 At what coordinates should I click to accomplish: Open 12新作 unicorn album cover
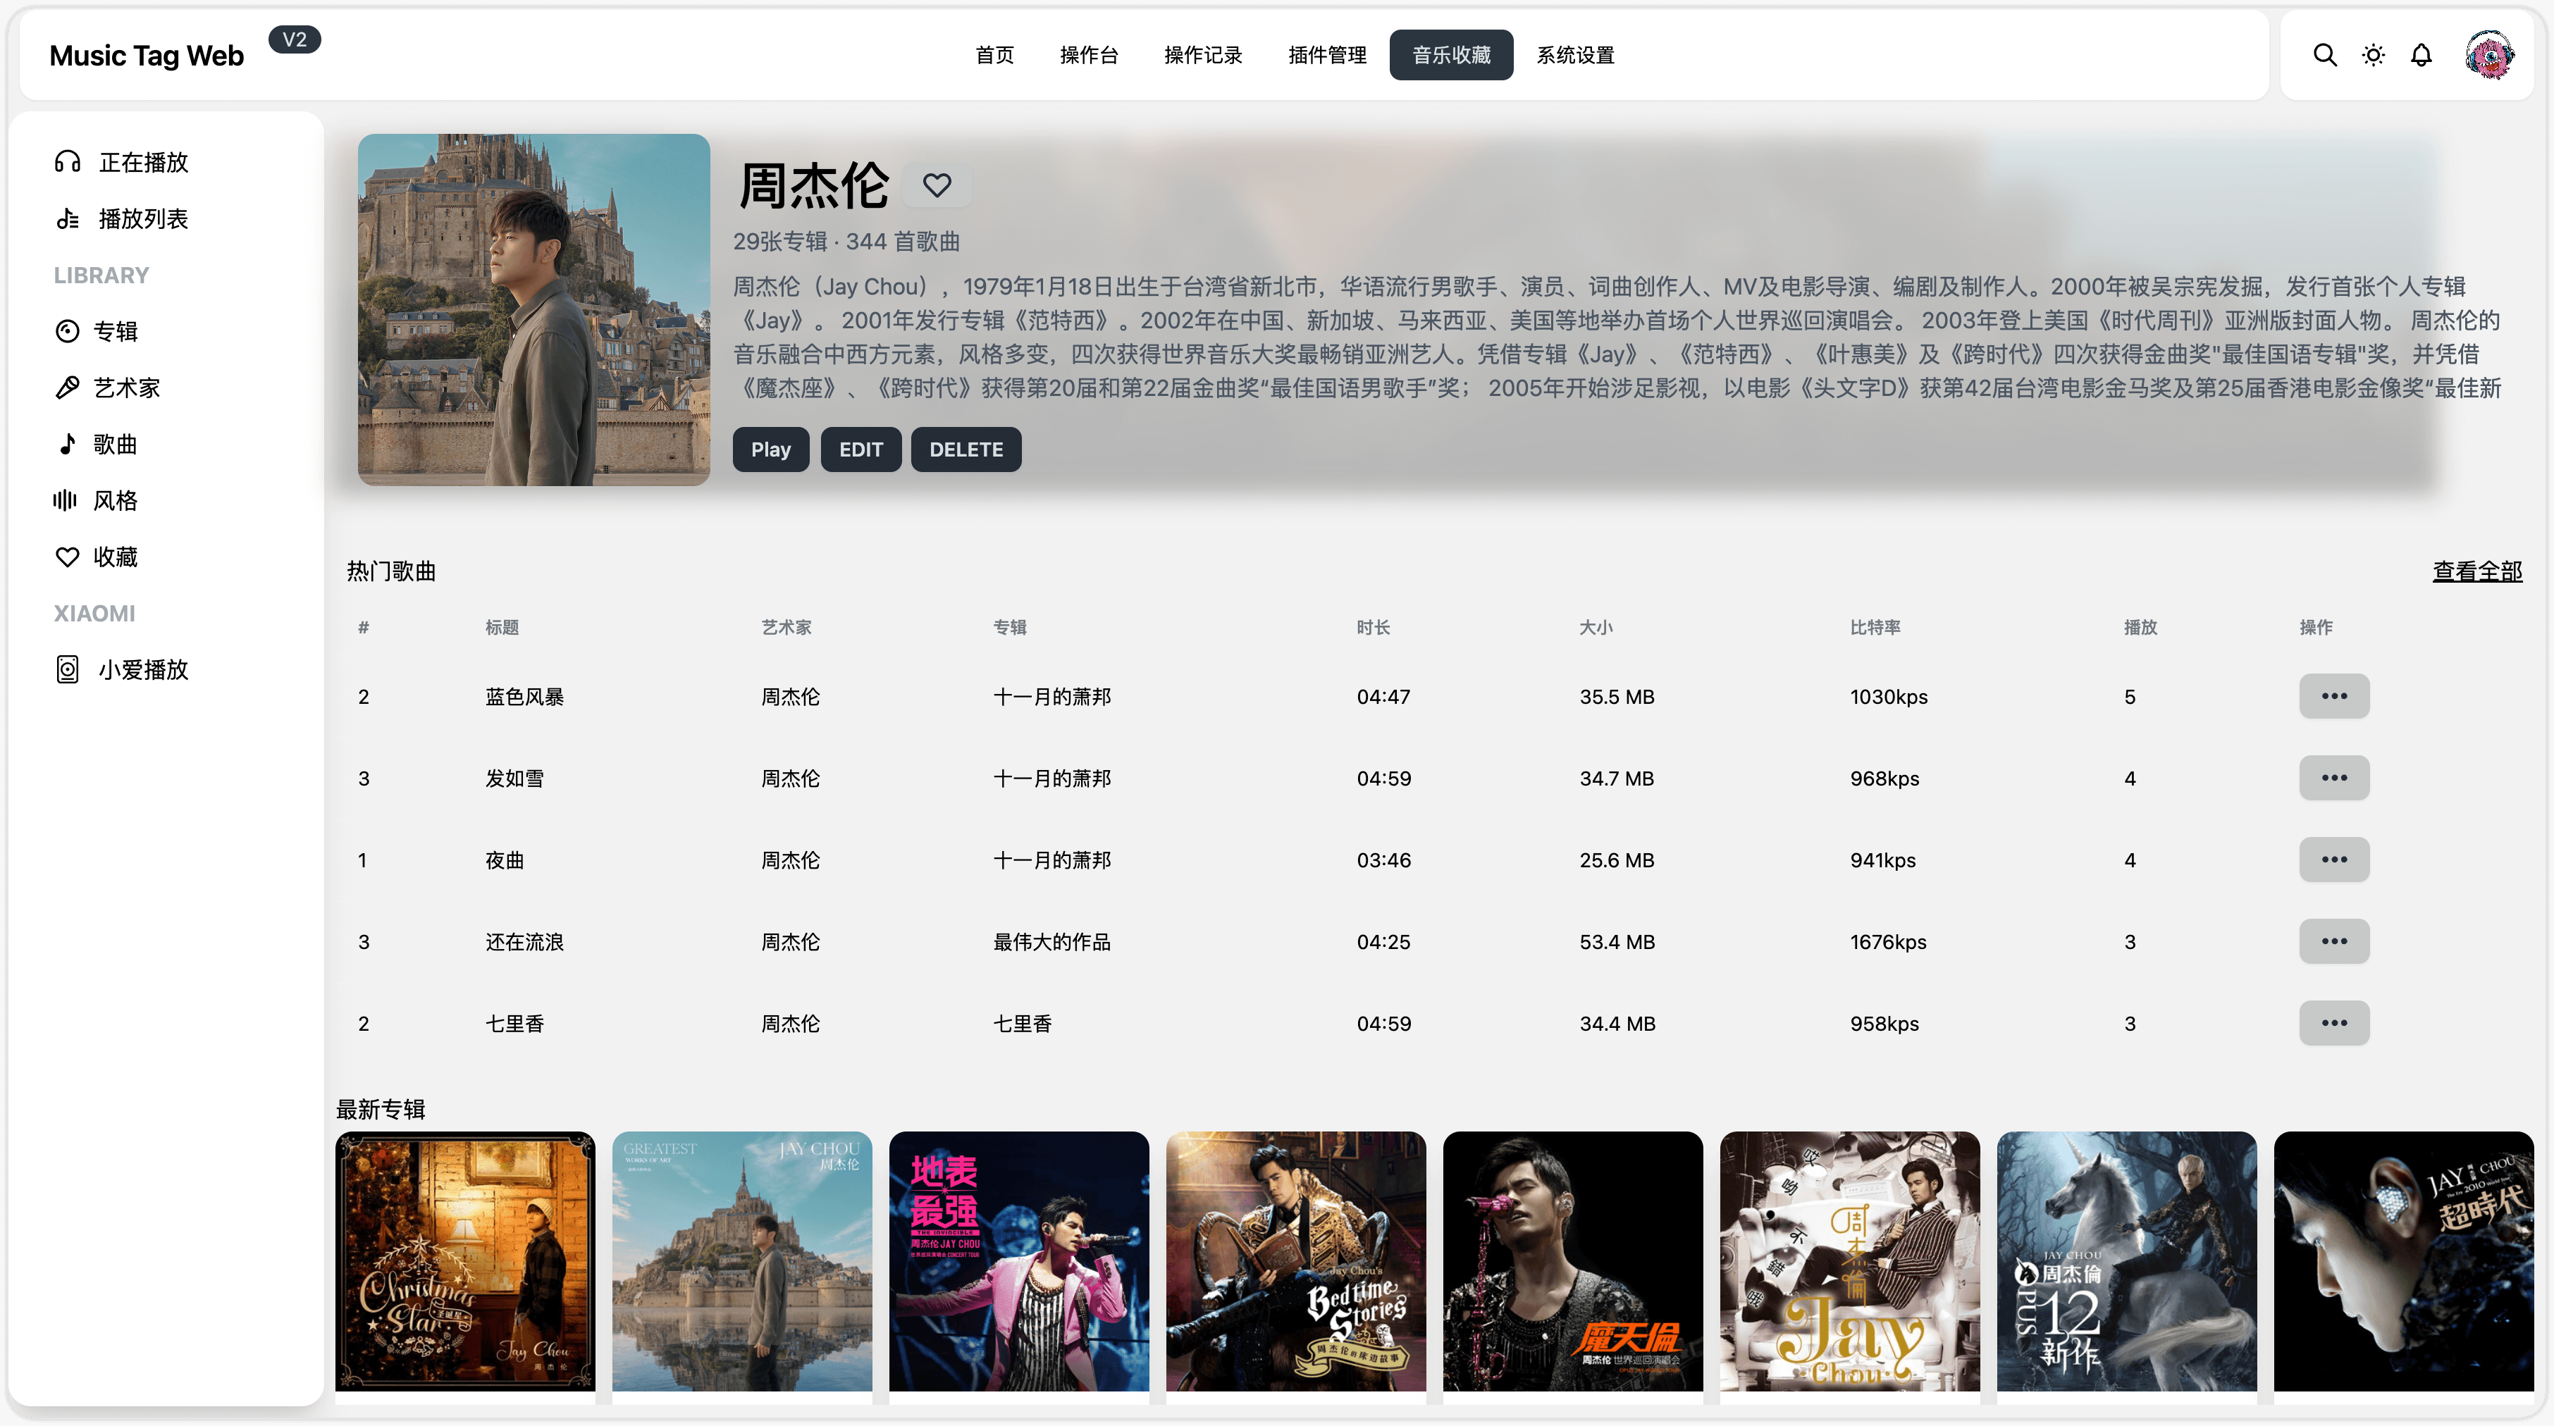[2127, 1262]
